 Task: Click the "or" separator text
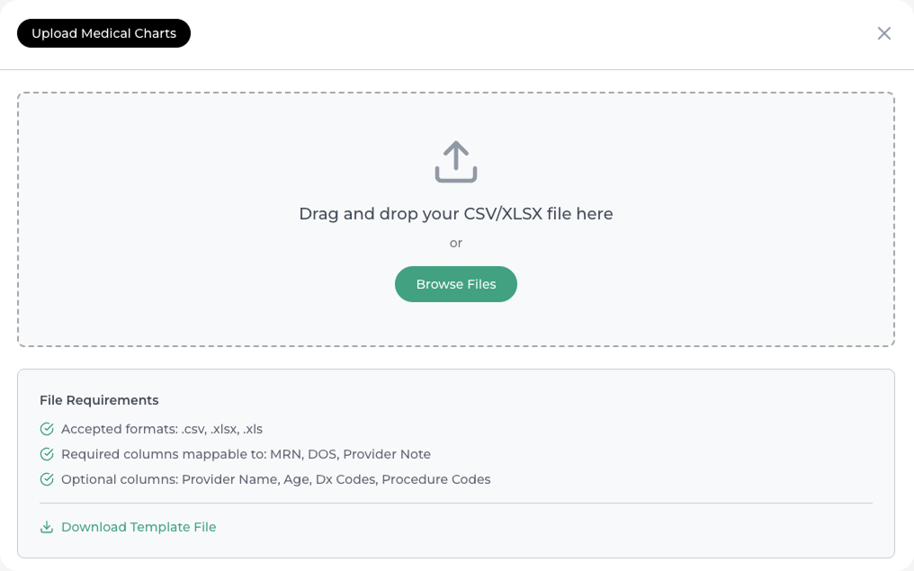456,243
